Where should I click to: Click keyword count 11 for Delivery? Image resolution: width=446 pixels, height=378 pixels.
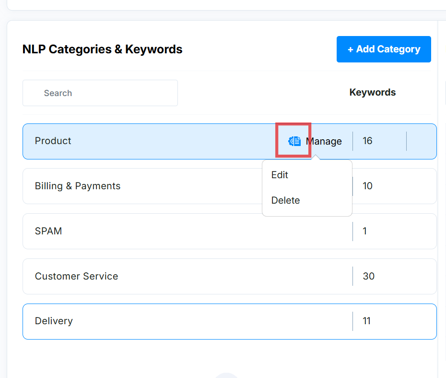(x=367, y=321)
